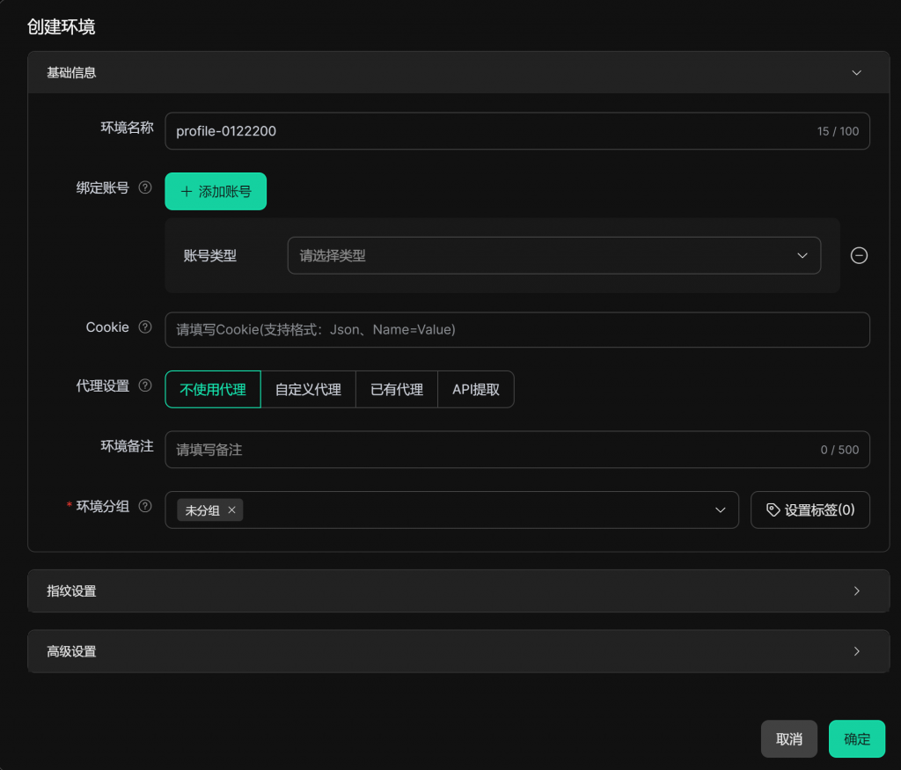Open the 账号类型 dropdown

[553, 255]
